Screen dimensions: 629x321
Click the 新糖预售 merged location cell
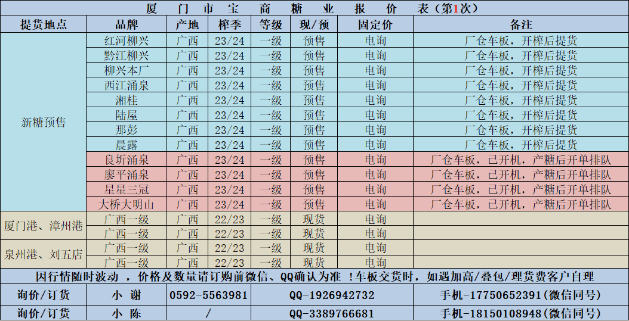(43, 123)
